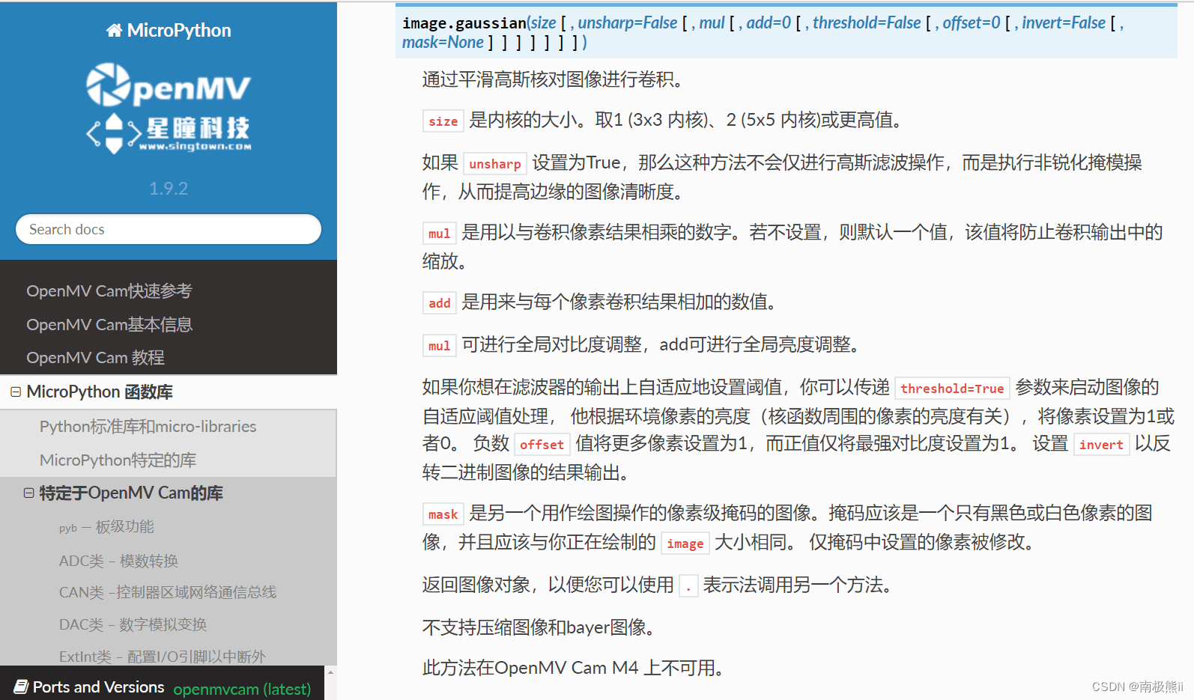The width and height of the screenshot is (1194, 700).
Task: Open OpenMV Cam 教程 in sidebar
Action: [x=95, y=358]
